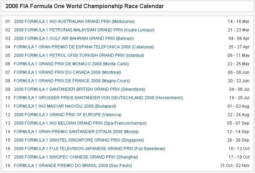Open the Sinopec Chinese Grand Prix (Shanghai) link
Viewport: 255px width, 173px height.
[76, 157]
